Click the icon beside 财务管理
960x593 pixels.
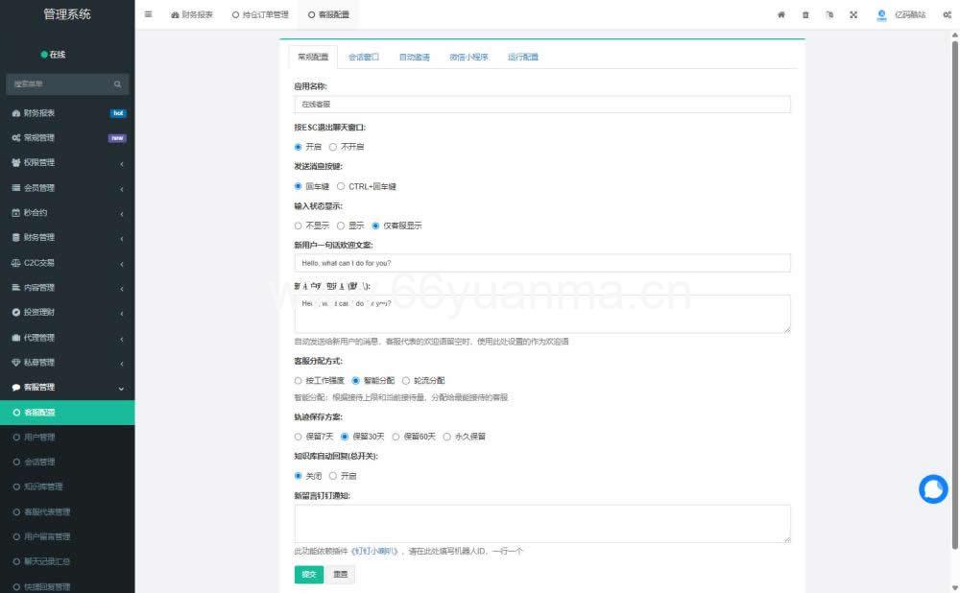click(x=16, y=237)
